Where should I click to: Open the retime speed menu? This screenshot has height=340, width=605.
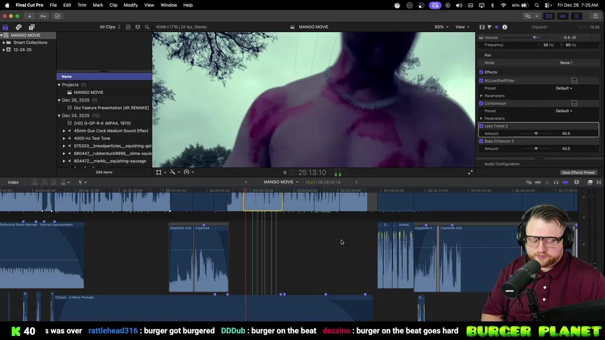coord(189,172)
